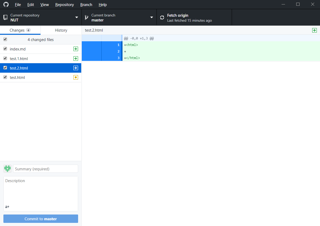The image size is (320, 226).
Task: Open the Help menu
Action: click(x=103, y=5)
